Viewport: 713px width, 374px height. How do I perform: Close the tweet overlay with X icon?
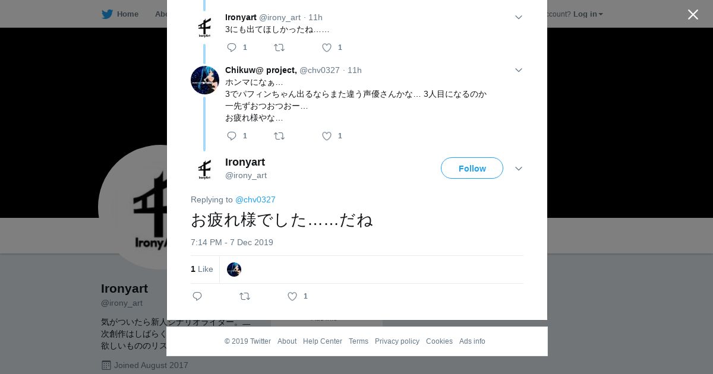pos(693,14)
